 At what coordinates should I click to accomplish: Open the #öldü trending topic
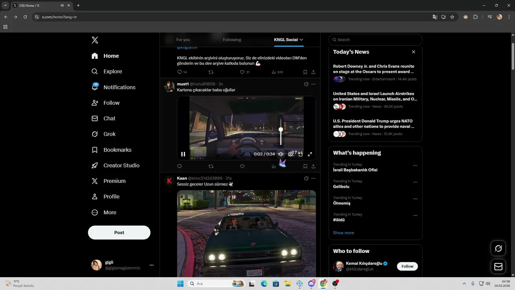pyautogui.click(x=339, y=220)
